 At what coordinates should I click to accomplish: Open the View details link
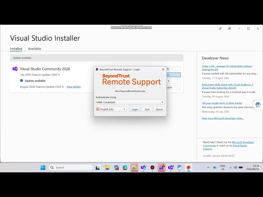[x=74, y=87]
